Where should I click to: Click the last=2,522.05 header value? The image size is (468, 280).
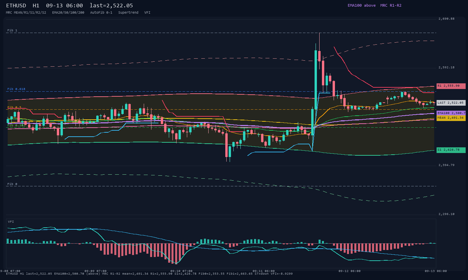pyautogui.click(x=111, y=5)
